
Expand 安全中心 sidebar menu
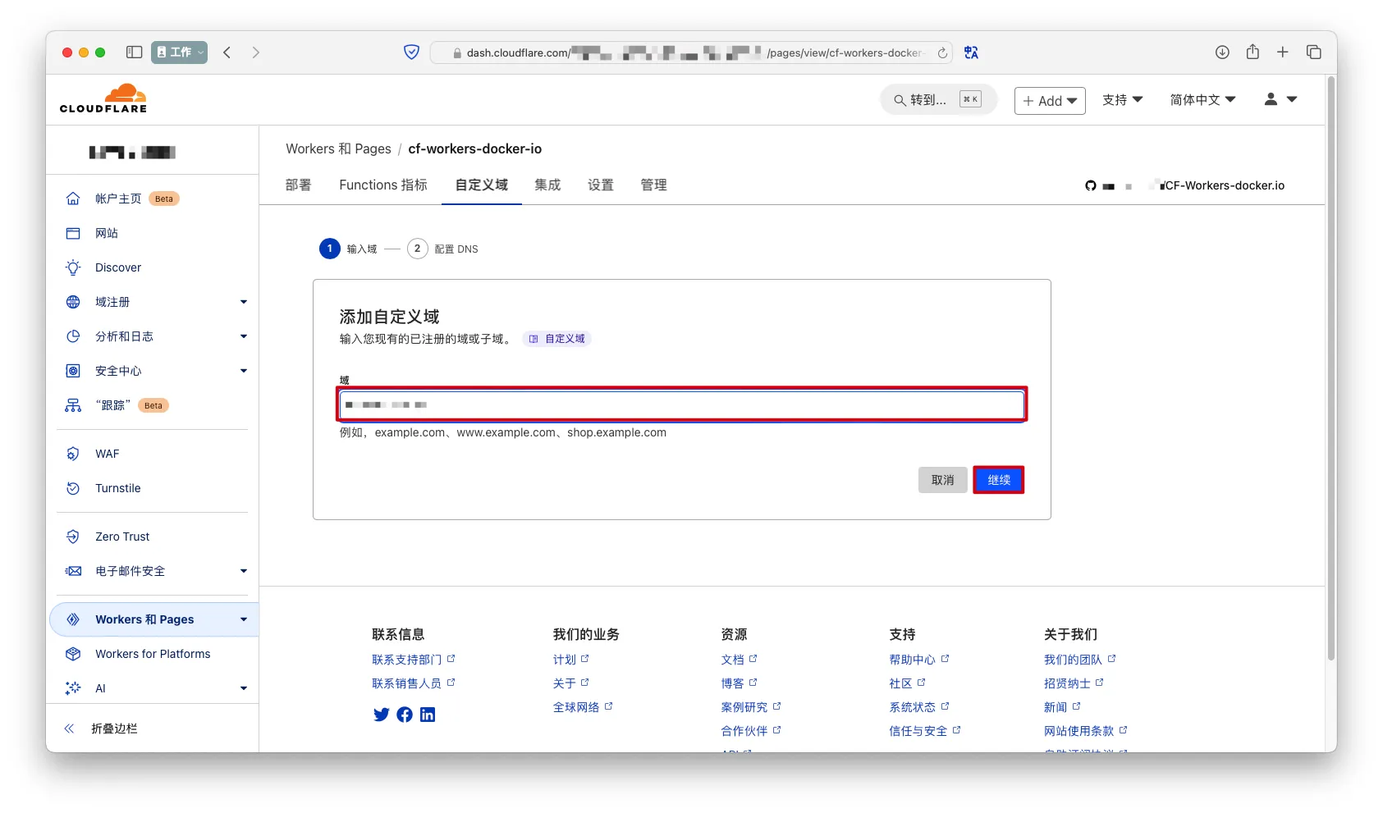coord(244,371)
